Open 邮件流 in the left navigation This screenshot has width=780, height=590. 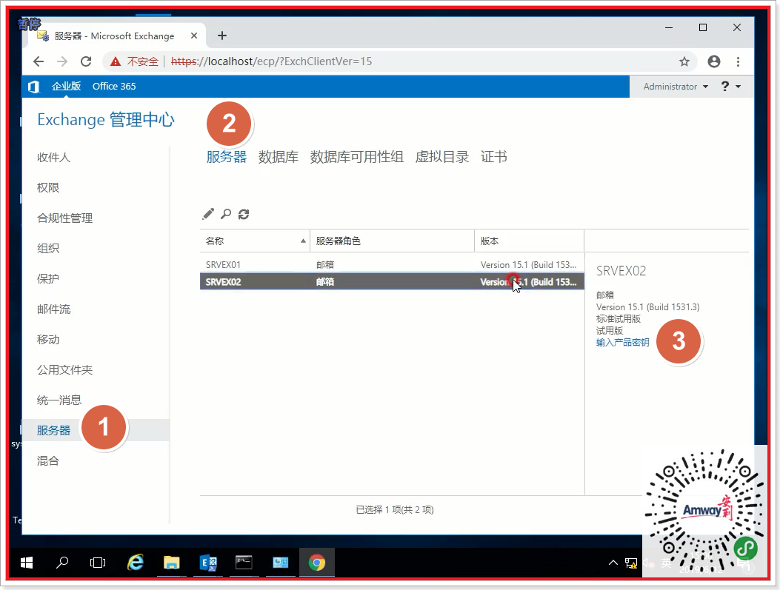coord(54,309)
